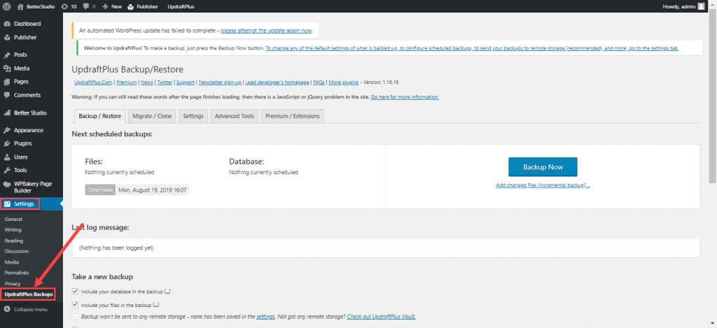The width and height of the screenshot is (717, 328).
Task: Open the Premium header link
Action: 126,83
